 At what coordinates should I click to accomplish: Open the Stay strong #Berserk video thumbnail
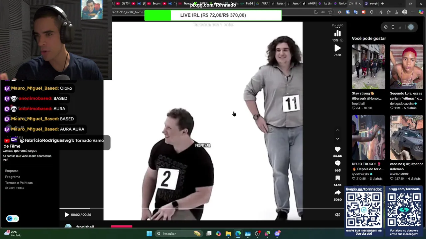tap(368, 67)
